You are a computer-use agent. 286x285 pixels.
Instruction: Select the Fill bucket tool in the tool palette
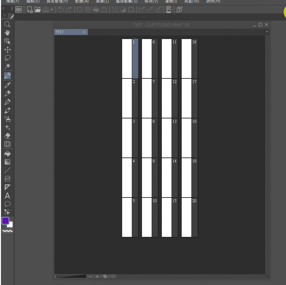pyautogui.click(x=7, y=153)
